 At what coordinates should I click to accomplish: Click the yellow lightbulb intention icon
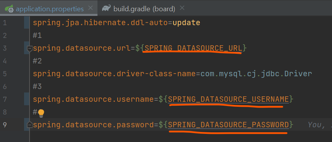(x=41, y=113)
